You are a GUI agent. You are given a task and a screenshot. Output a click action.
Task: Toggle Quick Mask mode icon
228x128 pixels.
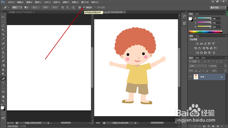tap(3, 113)
